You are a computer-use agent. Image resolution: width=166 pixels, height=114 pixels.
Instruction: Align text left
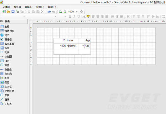pos(93,17)
